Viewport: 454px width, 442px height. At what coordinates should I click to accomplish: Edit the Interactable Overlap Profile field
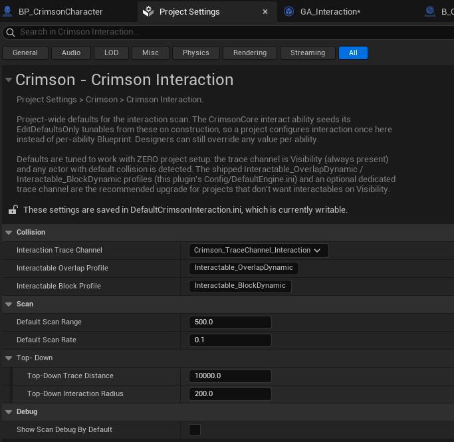243,268
